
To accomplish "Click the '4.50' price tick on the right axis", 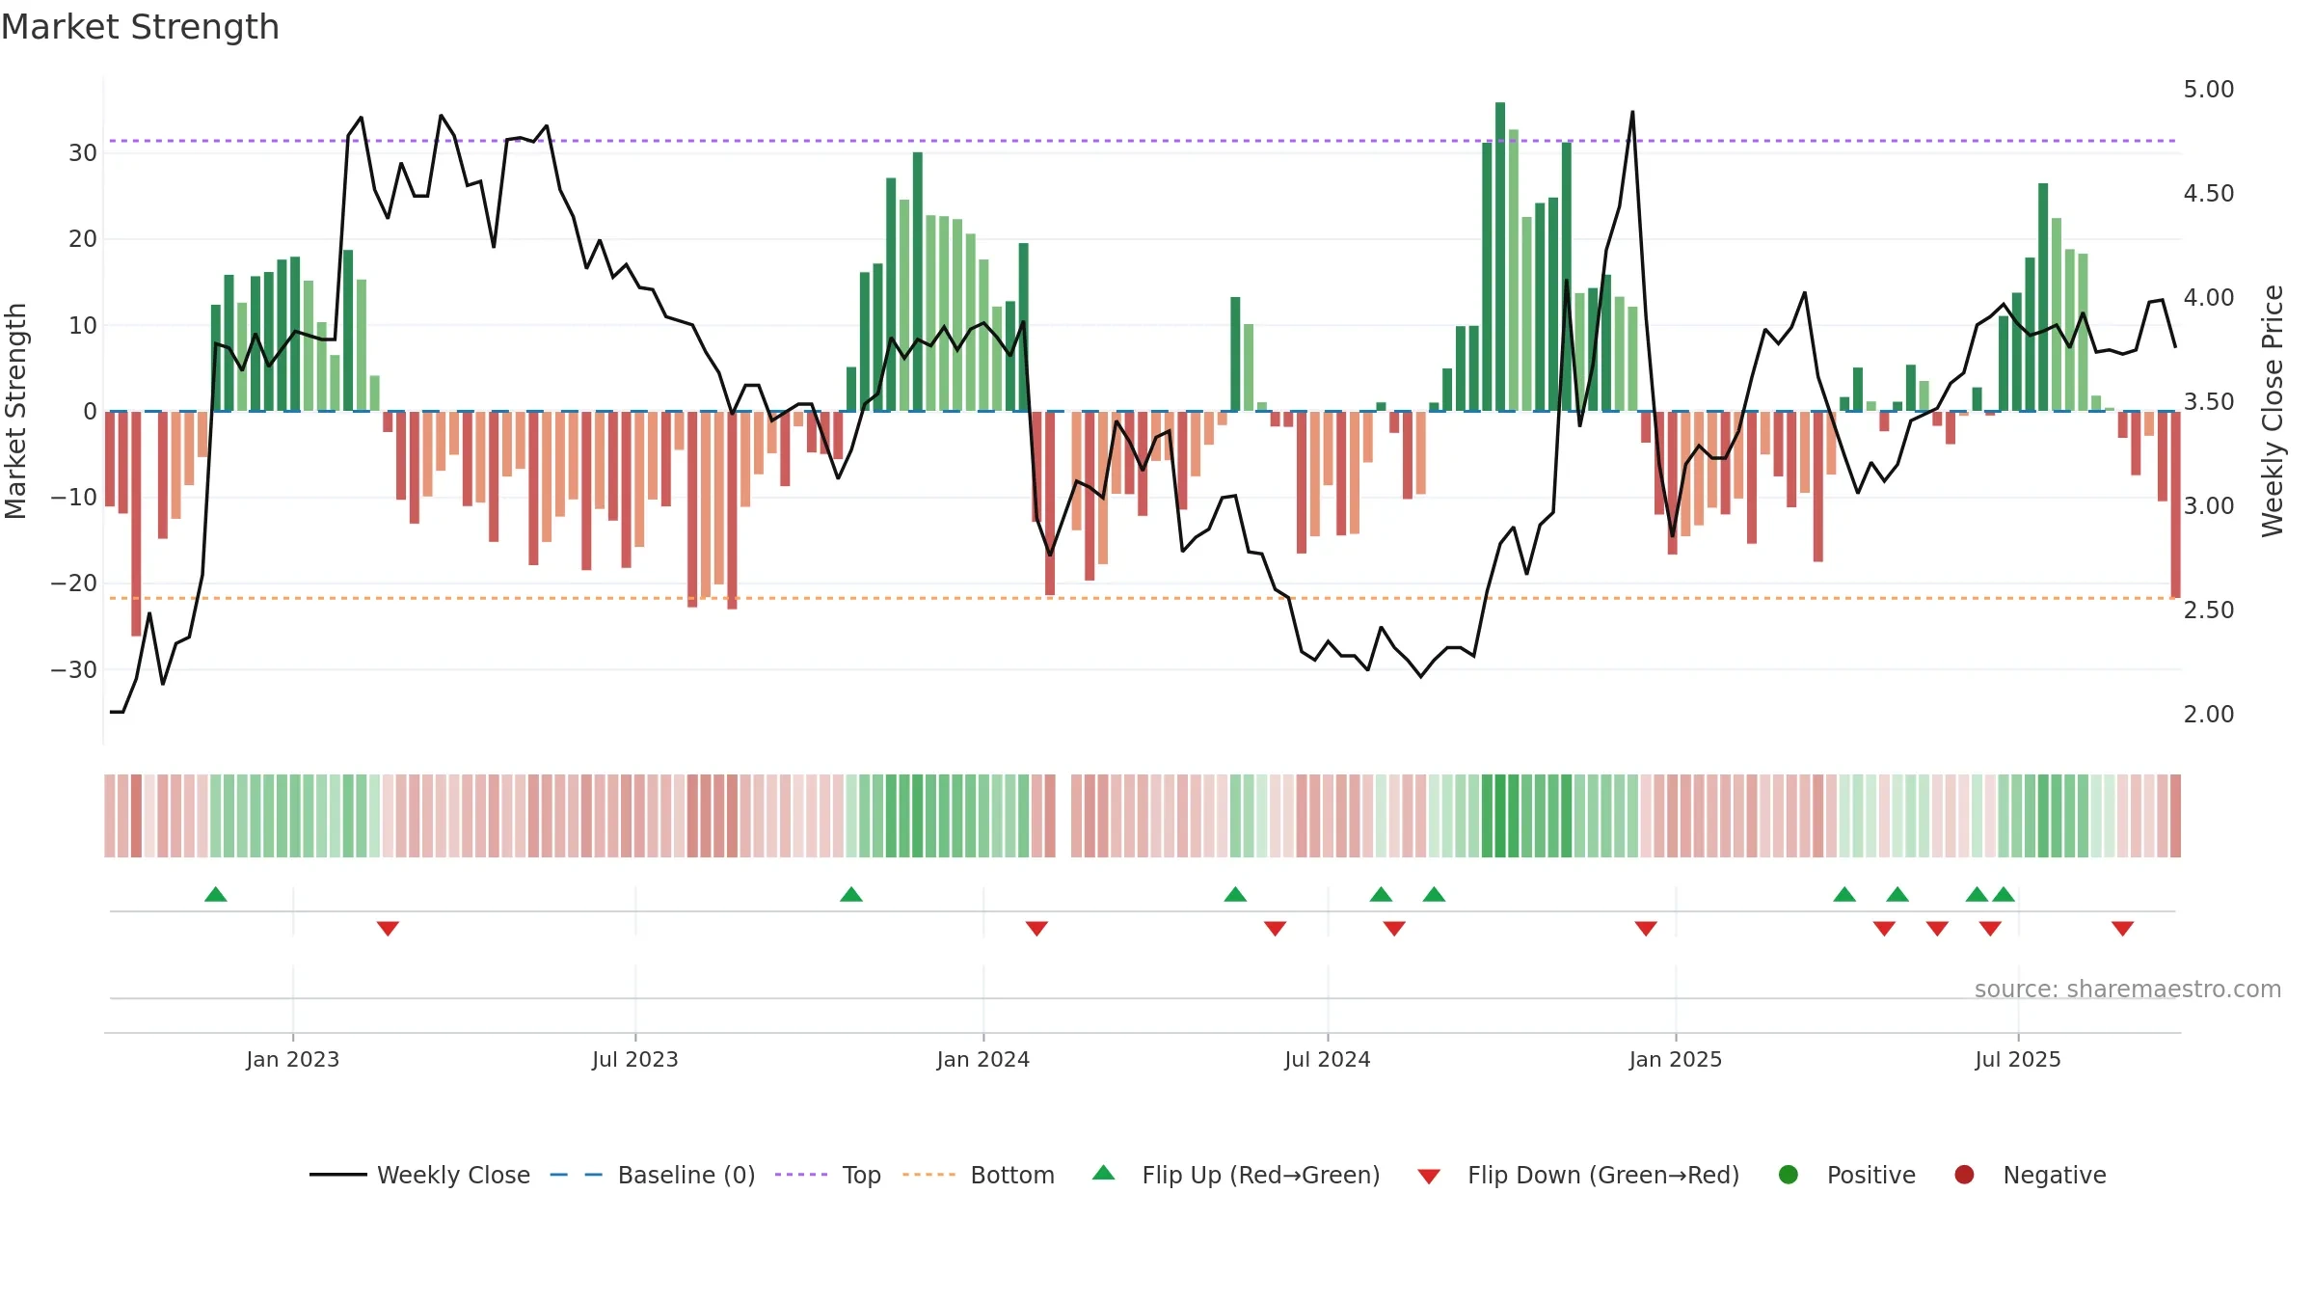I will point(2209,193).
